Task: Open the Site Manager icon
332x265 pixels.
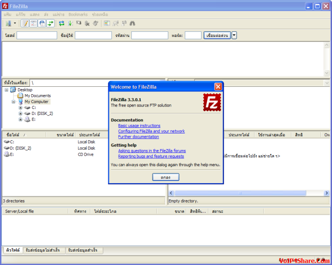Action: click(x=8, y=24)
